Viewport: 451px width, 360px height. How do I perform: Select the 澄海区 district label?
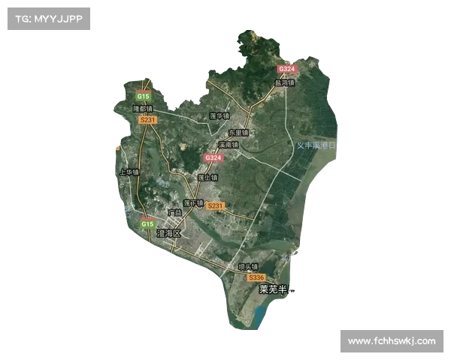(168, 234)
